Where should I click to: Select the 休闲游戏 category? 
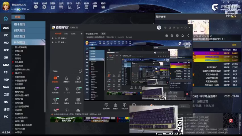click(28, 42)
